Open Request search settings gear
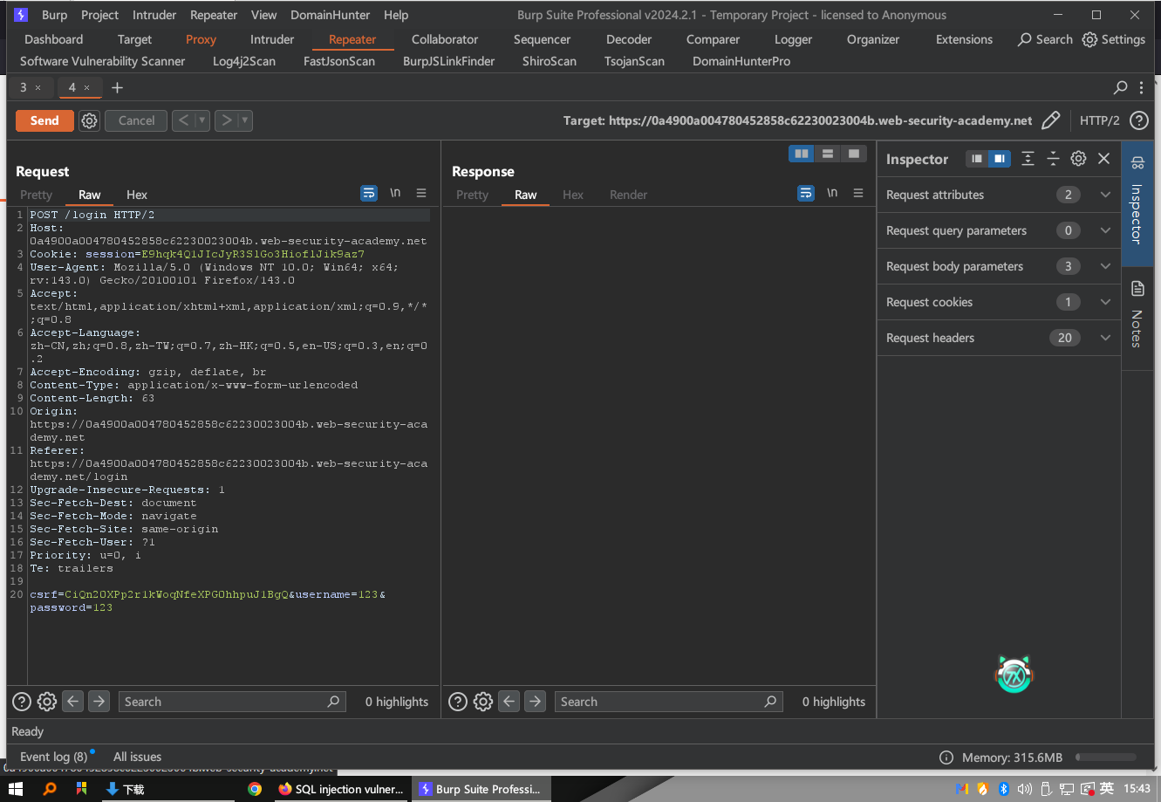The image size is (1161, 802). coord(47,701)
